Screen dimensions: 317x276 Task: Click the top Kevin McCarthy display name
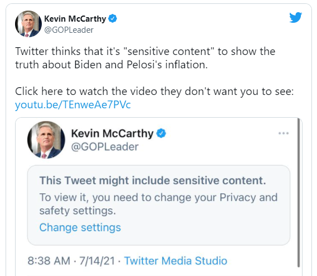click(x=75, y=19)
